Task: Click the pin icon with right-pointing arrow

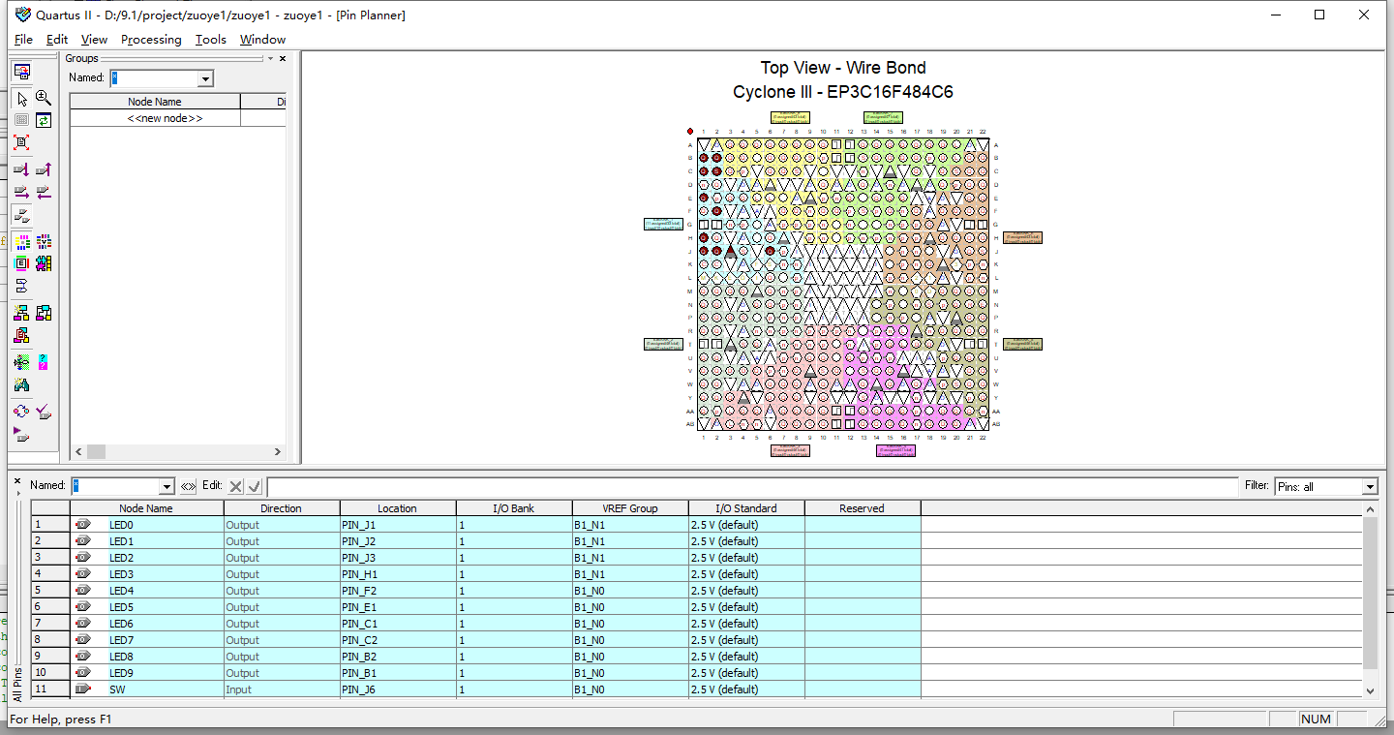Action: 21,192
